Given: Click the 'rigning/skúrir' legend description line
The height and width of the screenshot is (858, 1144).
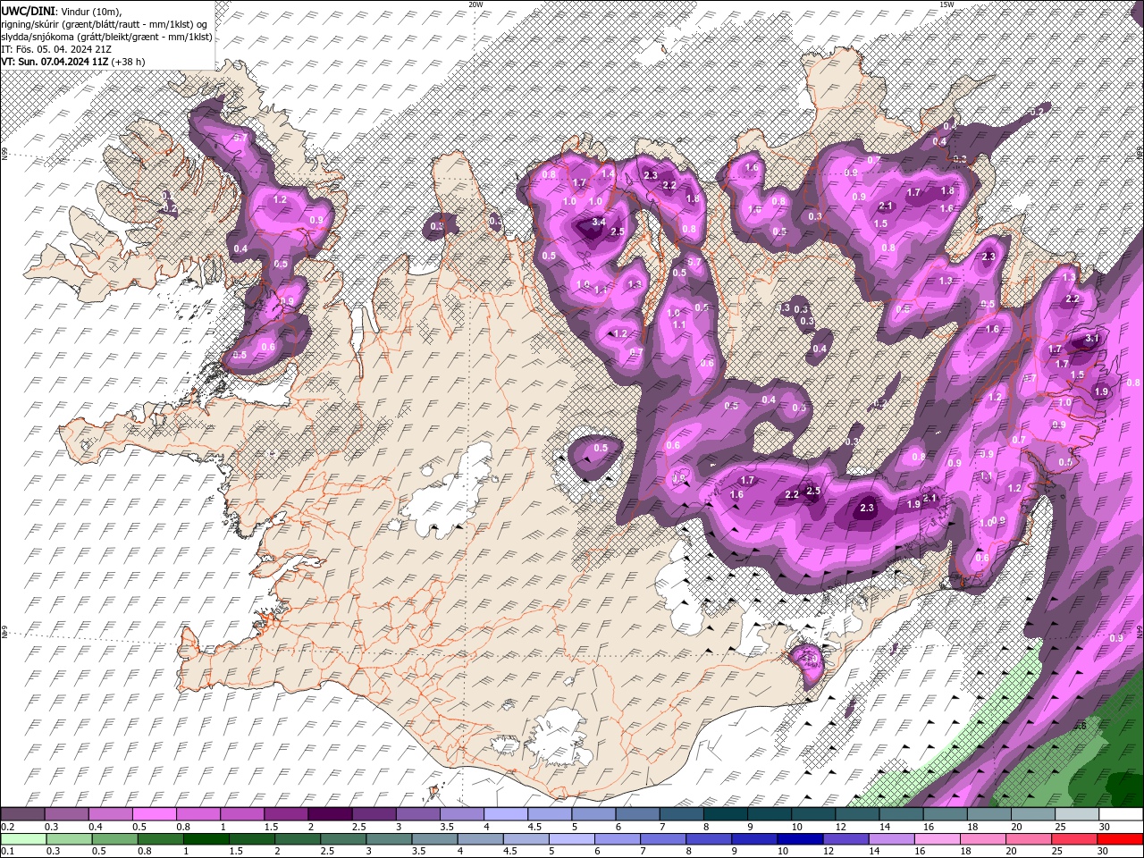Looking at the screenshot, I should (105, 24).
